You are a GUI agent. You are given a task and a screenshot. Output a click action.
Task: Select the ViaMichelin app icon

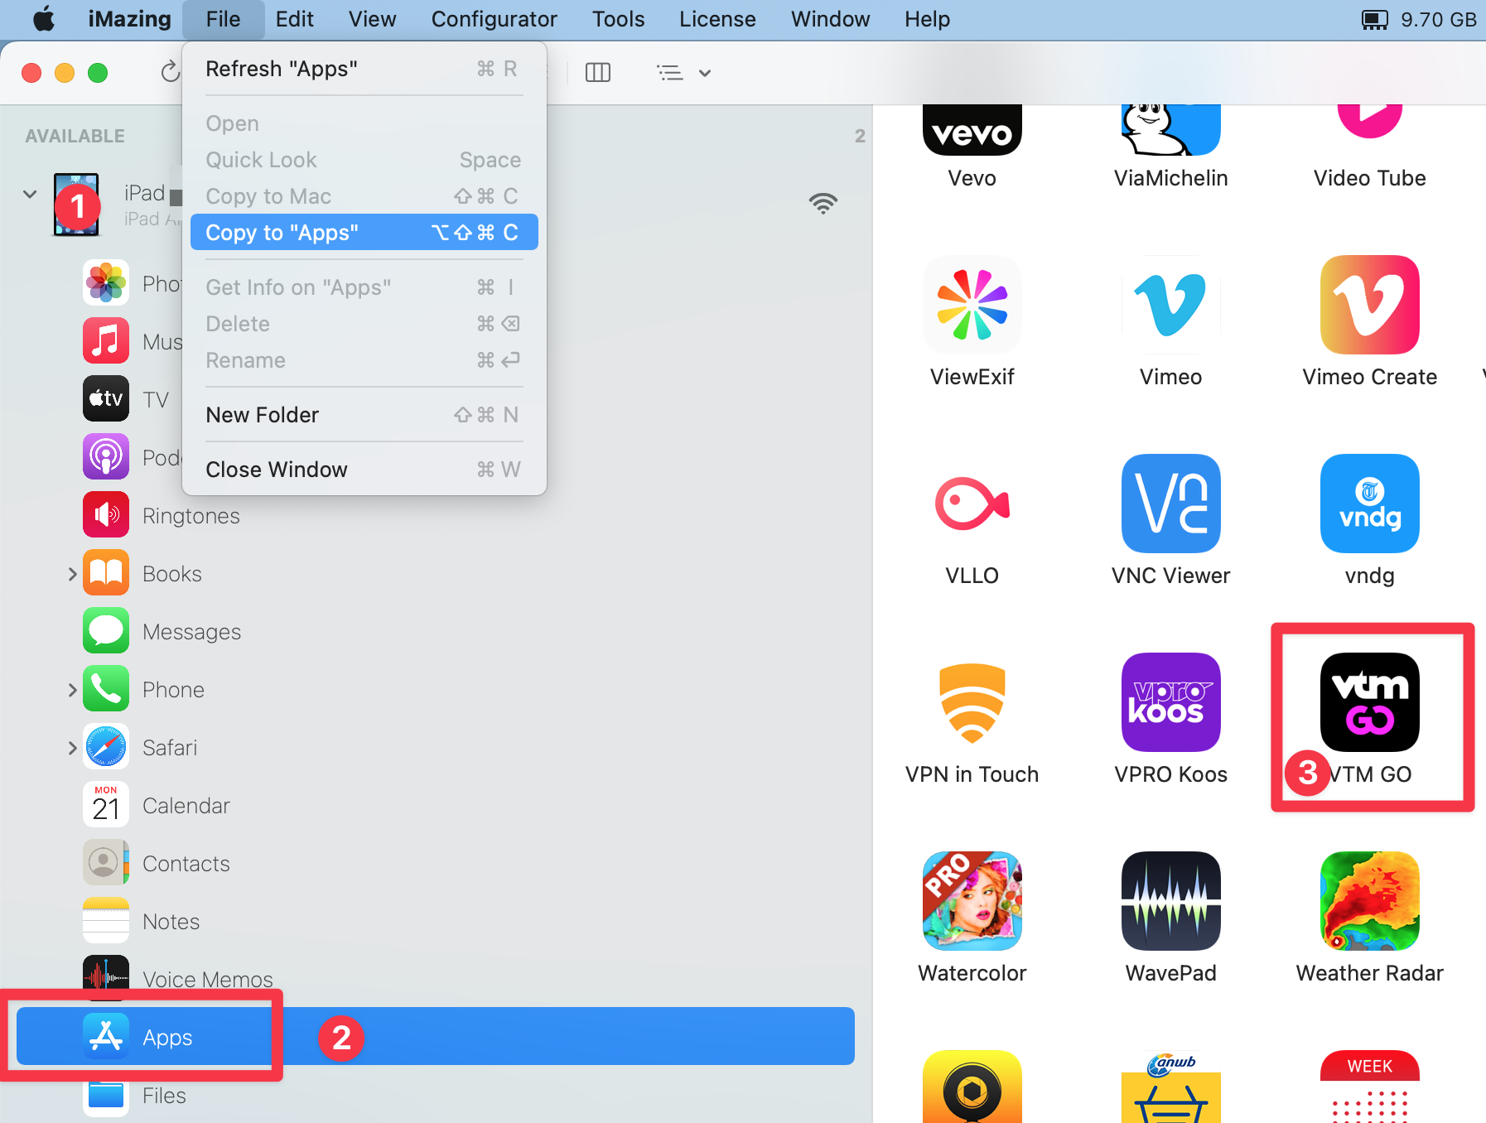click(x=1170, y=130)
